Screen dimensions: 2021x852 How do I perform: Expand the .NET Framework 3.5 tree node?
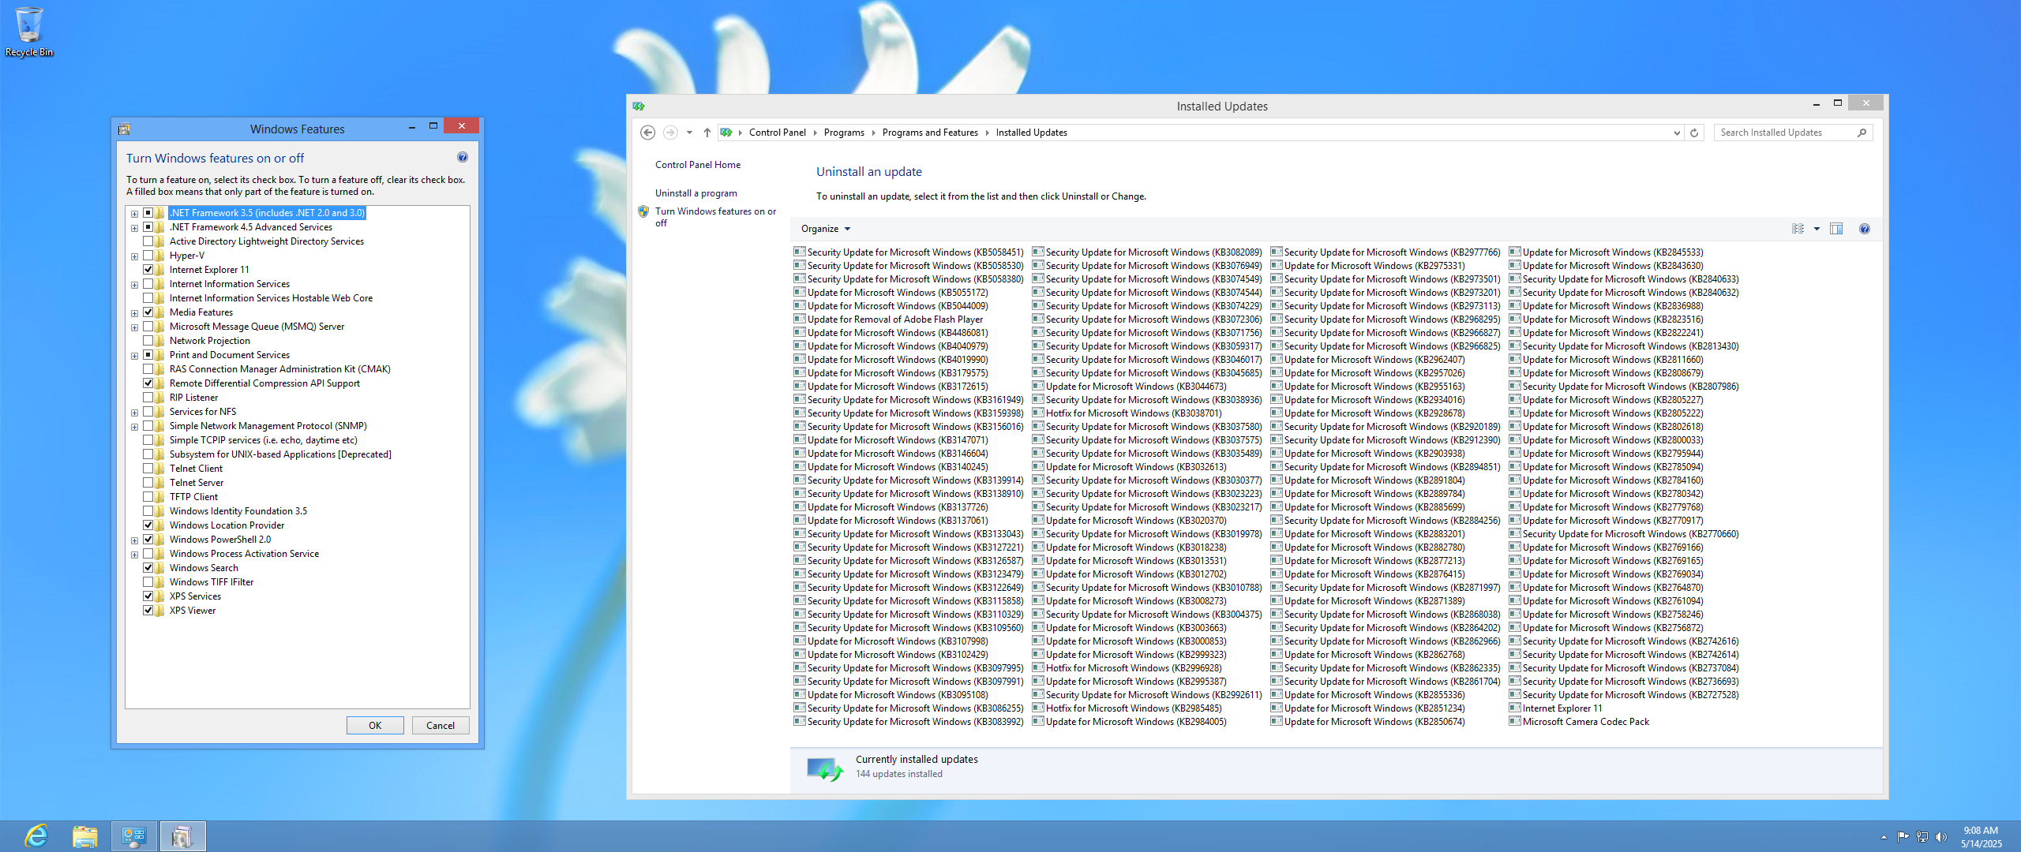[x=134, y=214]
